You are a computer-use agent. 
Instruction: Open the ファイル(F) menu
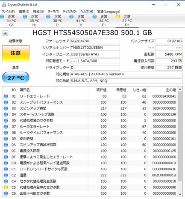(x=8, y=12)
